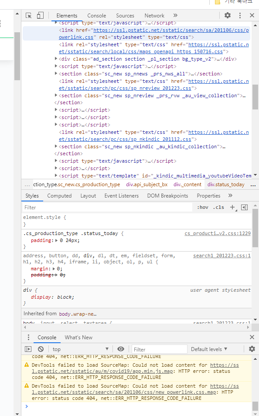
Task: Select div.status_today breadcrumb
Action: [x=226, y=184]
